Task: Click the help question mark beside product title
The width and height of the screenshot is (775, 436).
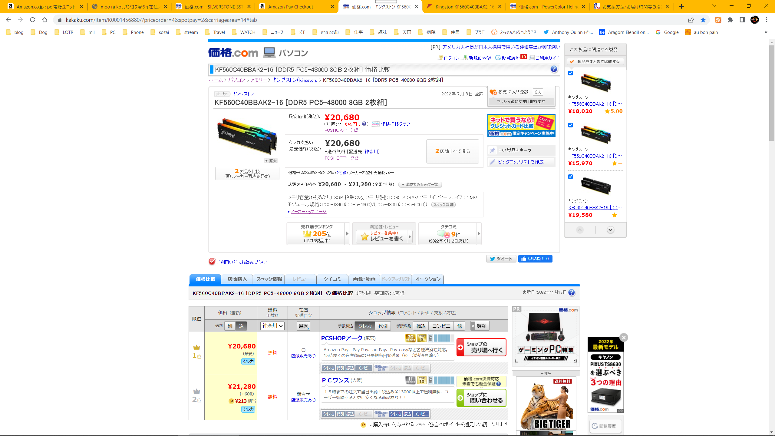Action: [554, 69]
